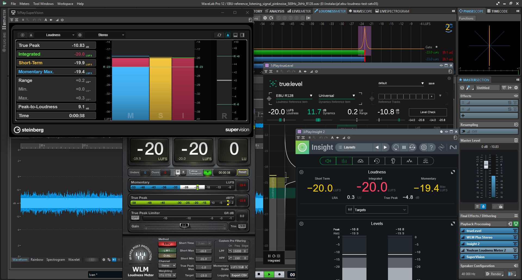Expand the Insight Levels panel

453,224
